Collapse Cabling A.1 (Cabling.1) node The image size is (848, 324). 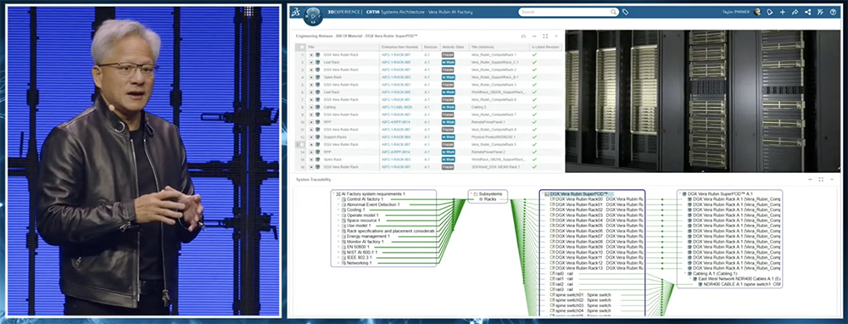coord(684,274)
